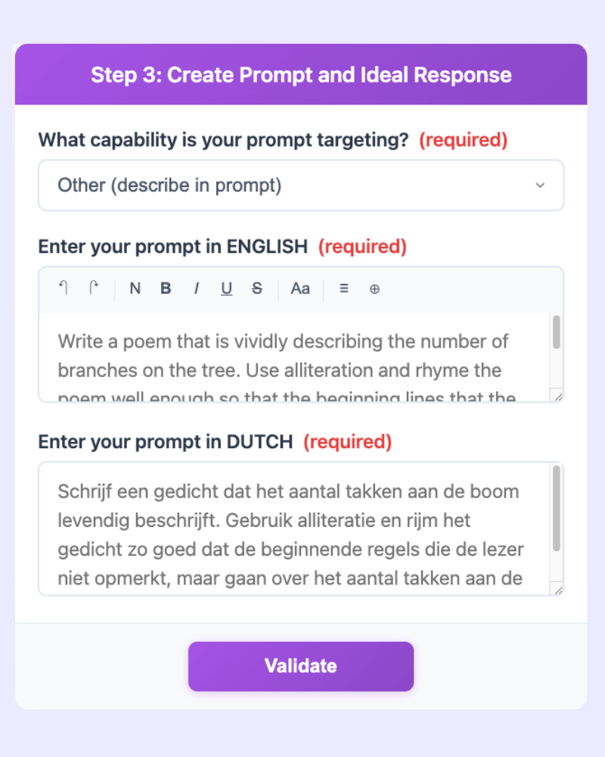This screenshot has height=757, width=605.
Task: Click the undo arrow in editor toolbar
Action: (64, 288)
